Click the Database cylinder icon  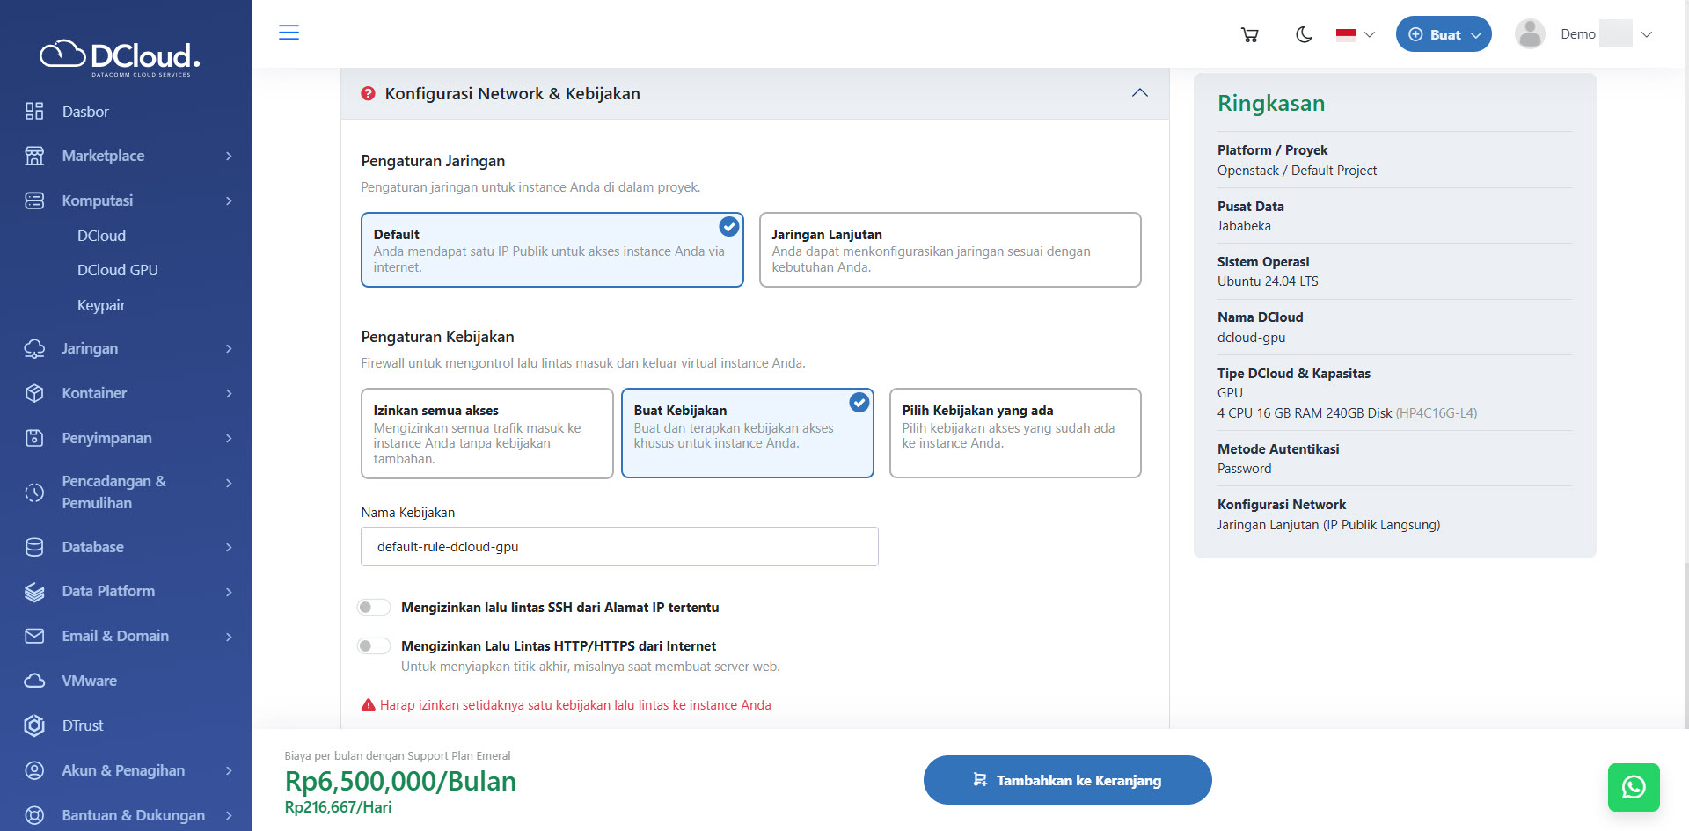(x=34, y=547)
